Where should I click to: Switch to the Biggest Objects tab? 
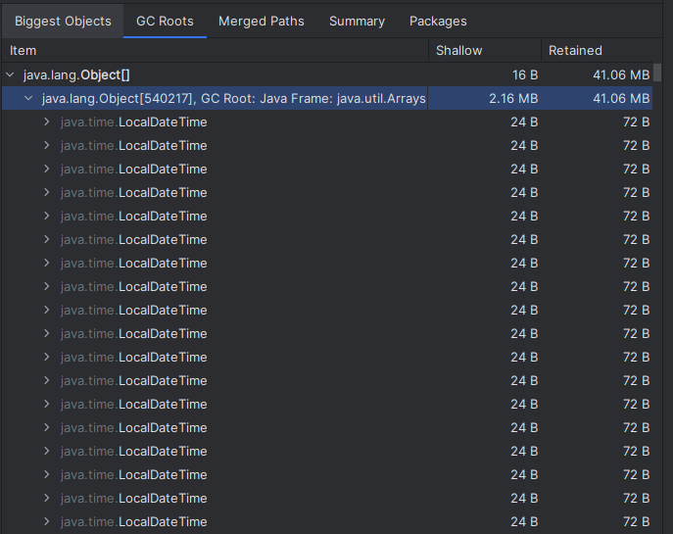(63, 21)
